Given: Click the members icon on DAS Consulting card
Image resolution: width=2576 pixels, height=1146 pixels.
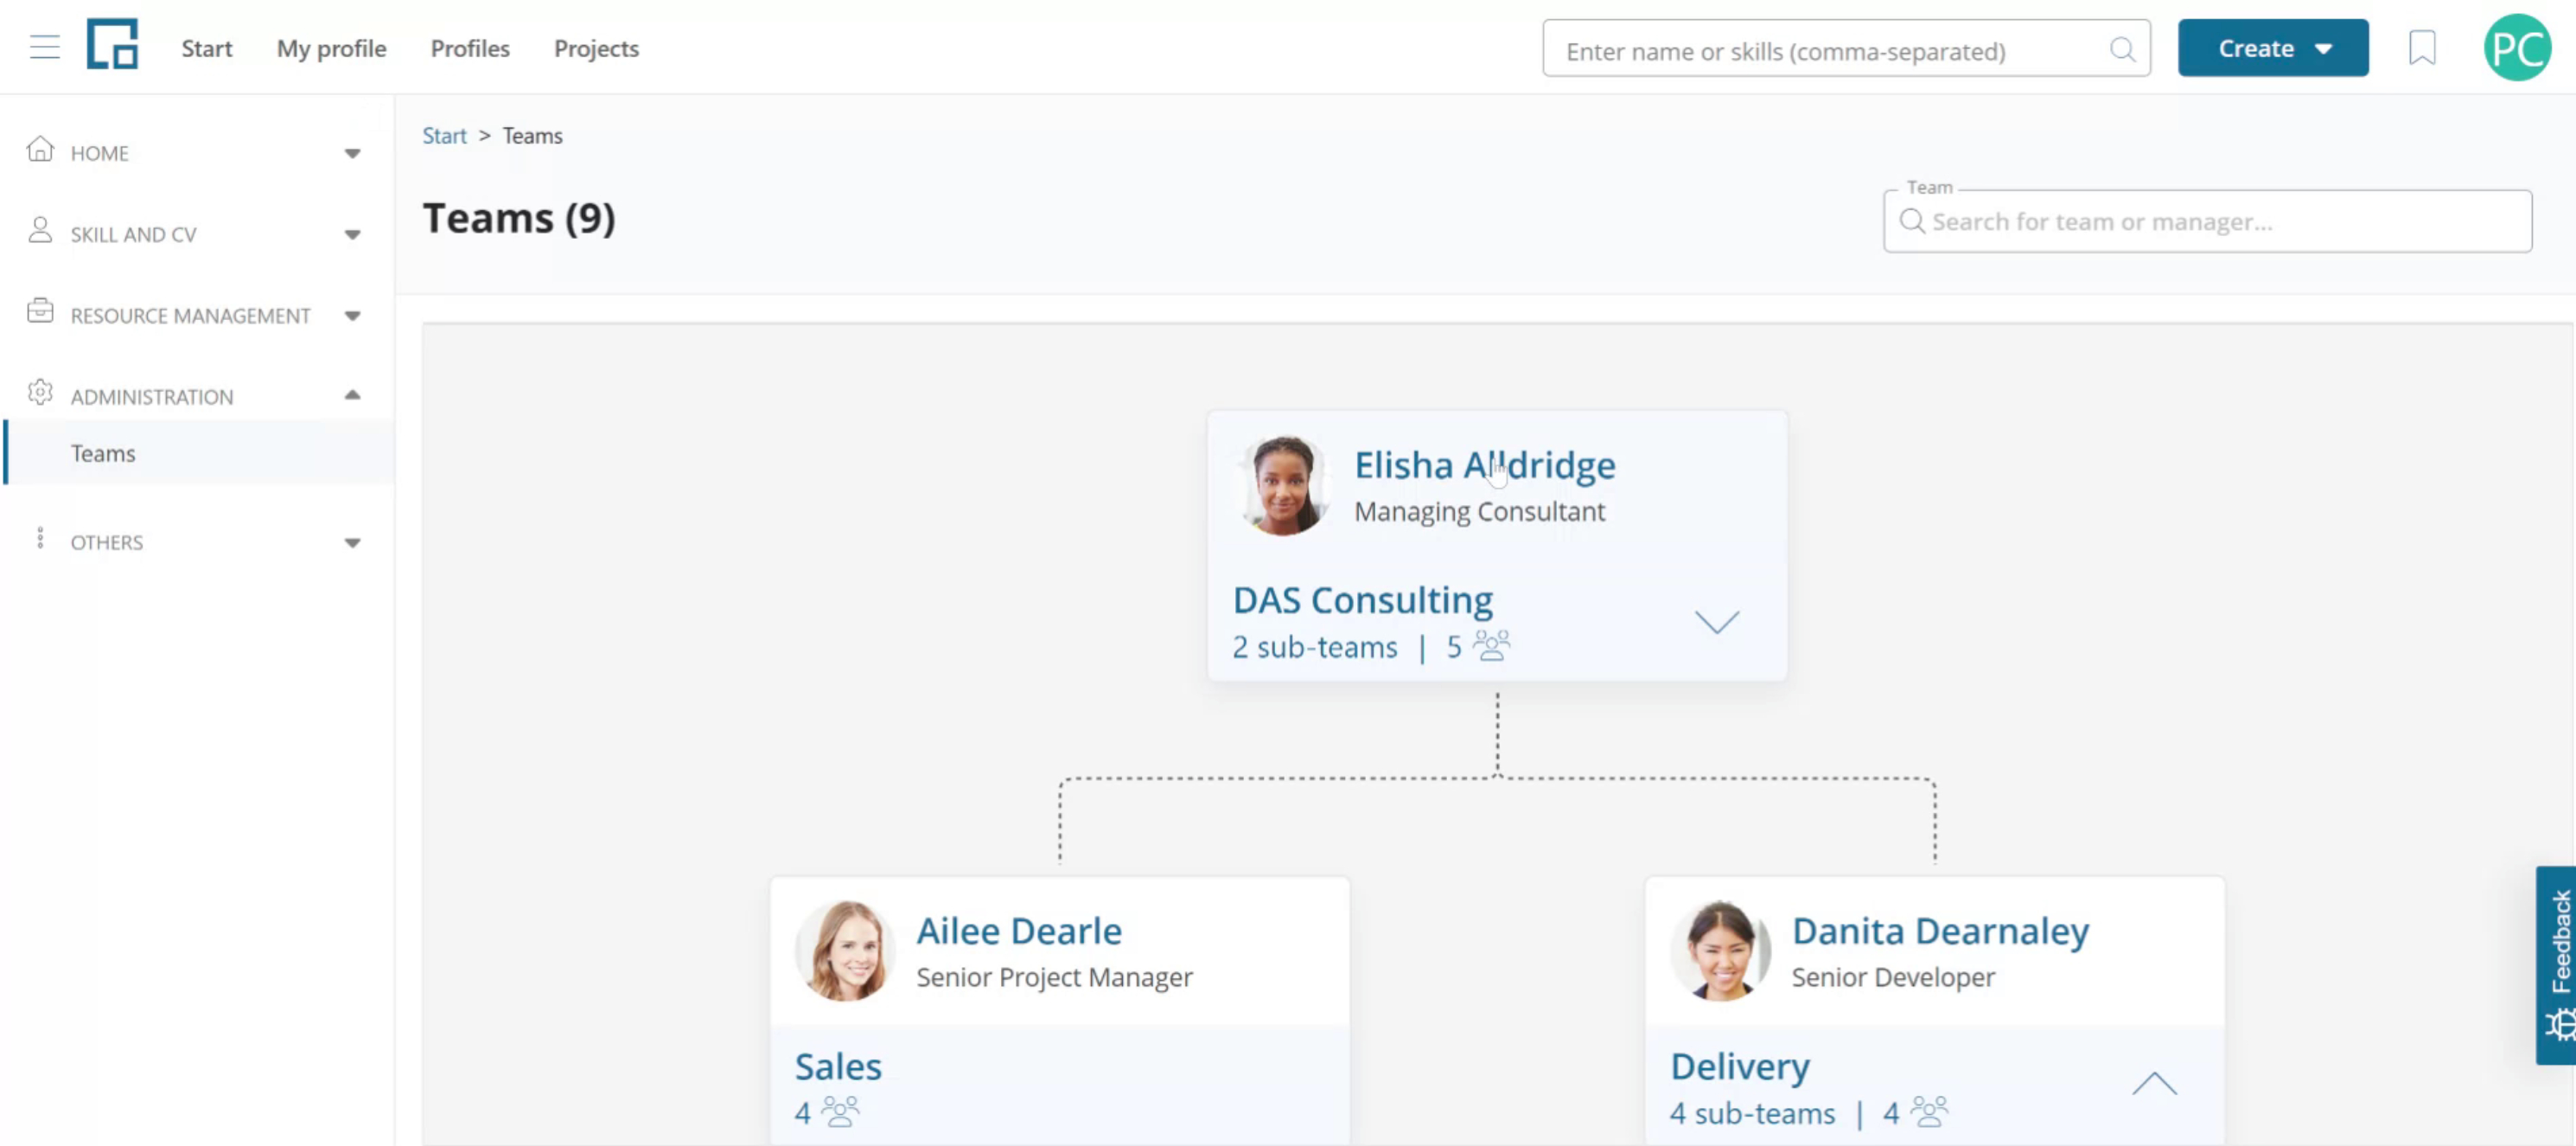Looking at the screenshot, I should (1491, 645).
